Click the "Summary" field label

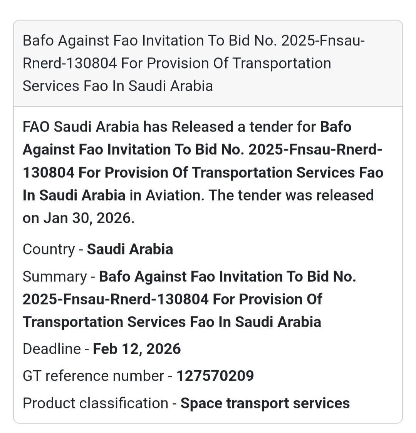pyautogui.click(x=55, y=276)
